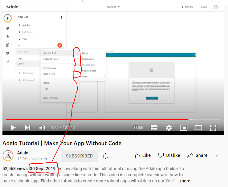Open the Trips submenu entry
The image size is (228, 187).
pos(59,89)
